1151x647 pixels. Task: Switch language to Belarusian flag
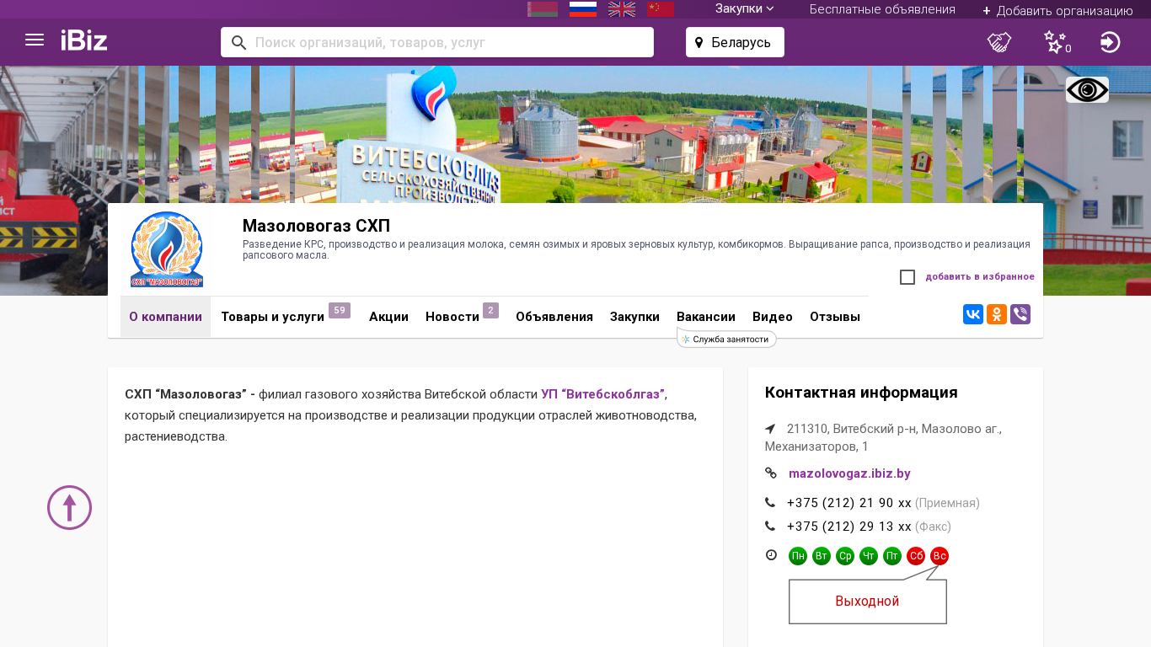543,9
